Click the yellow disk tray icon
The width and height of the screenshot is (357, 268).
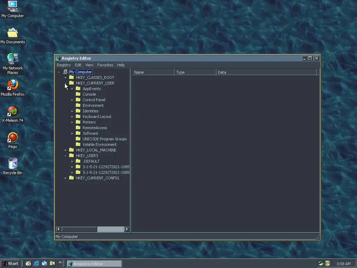coord(327,263)
